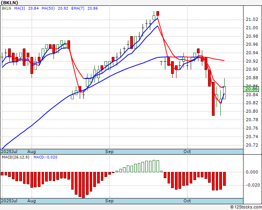Select the EMA(7) legend label
Screen dimensions: 262x210
coord(78,8)
